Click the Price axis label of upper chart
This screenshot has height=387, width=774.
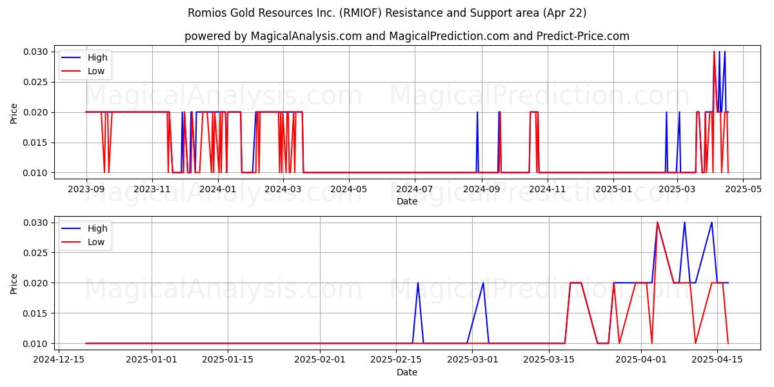14,112
